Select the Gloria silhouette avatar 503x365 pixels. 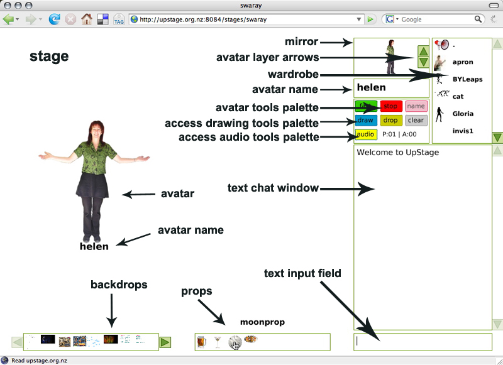441,114
